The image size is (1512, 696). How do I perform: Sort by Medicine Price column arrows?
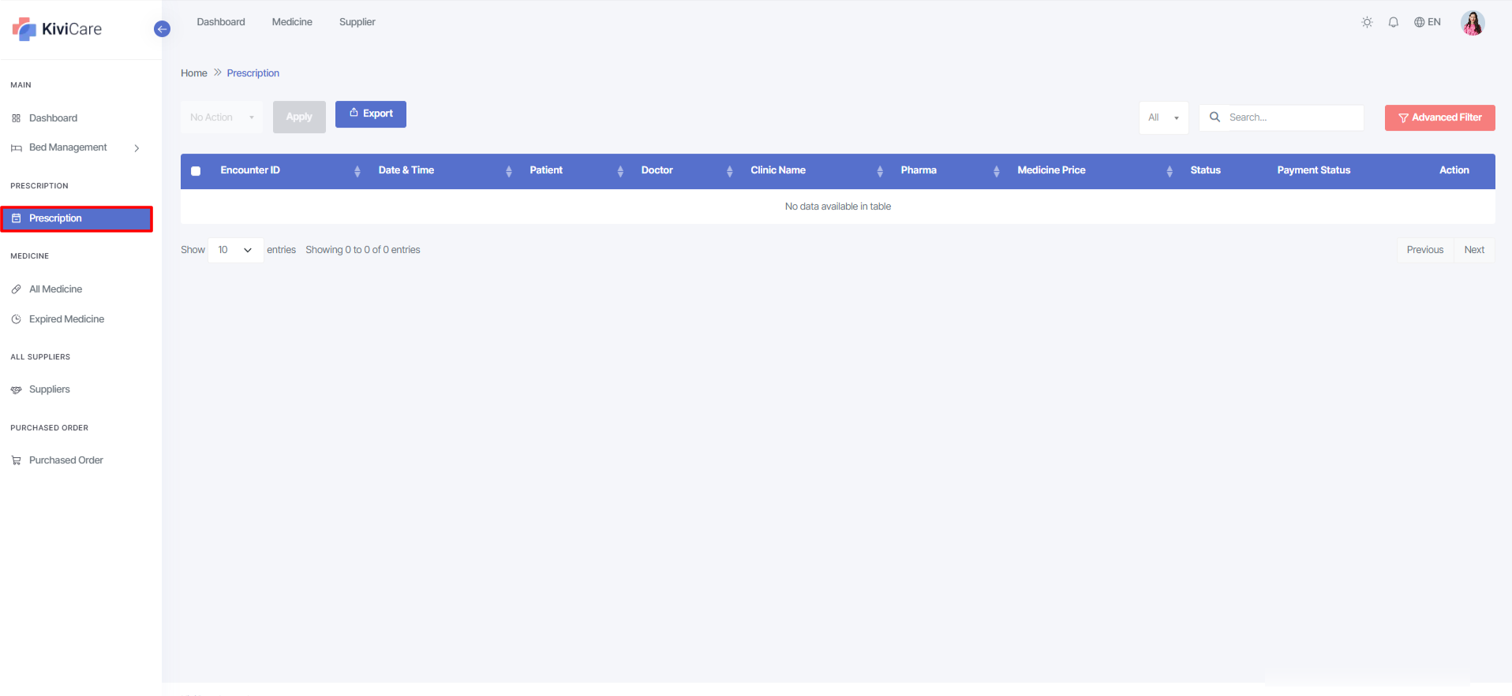click(x=1169, y=171)
